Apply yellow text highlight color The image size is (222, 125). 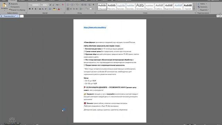[54, 9]
